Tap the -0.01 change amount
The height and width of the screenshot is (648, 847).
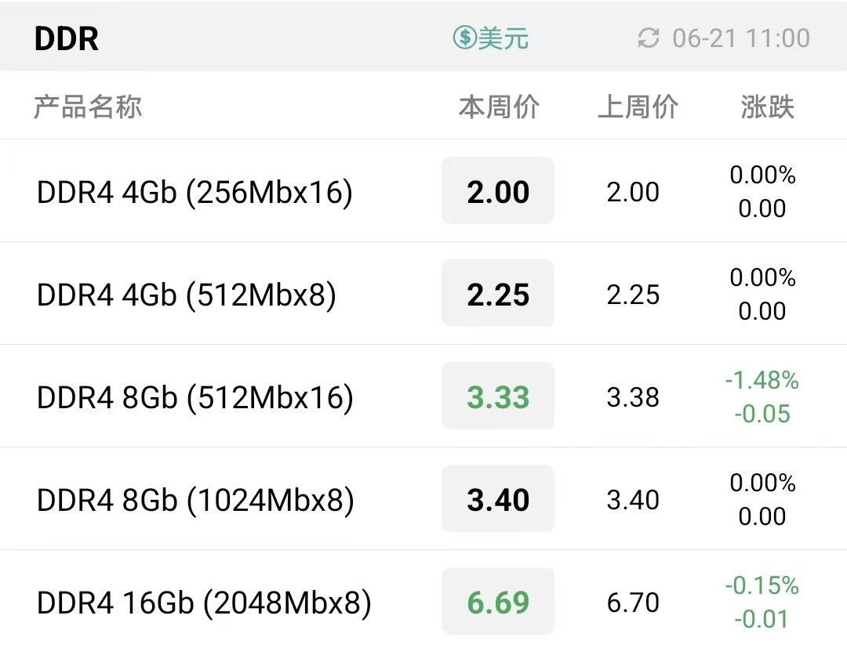[x=762, y=620]
